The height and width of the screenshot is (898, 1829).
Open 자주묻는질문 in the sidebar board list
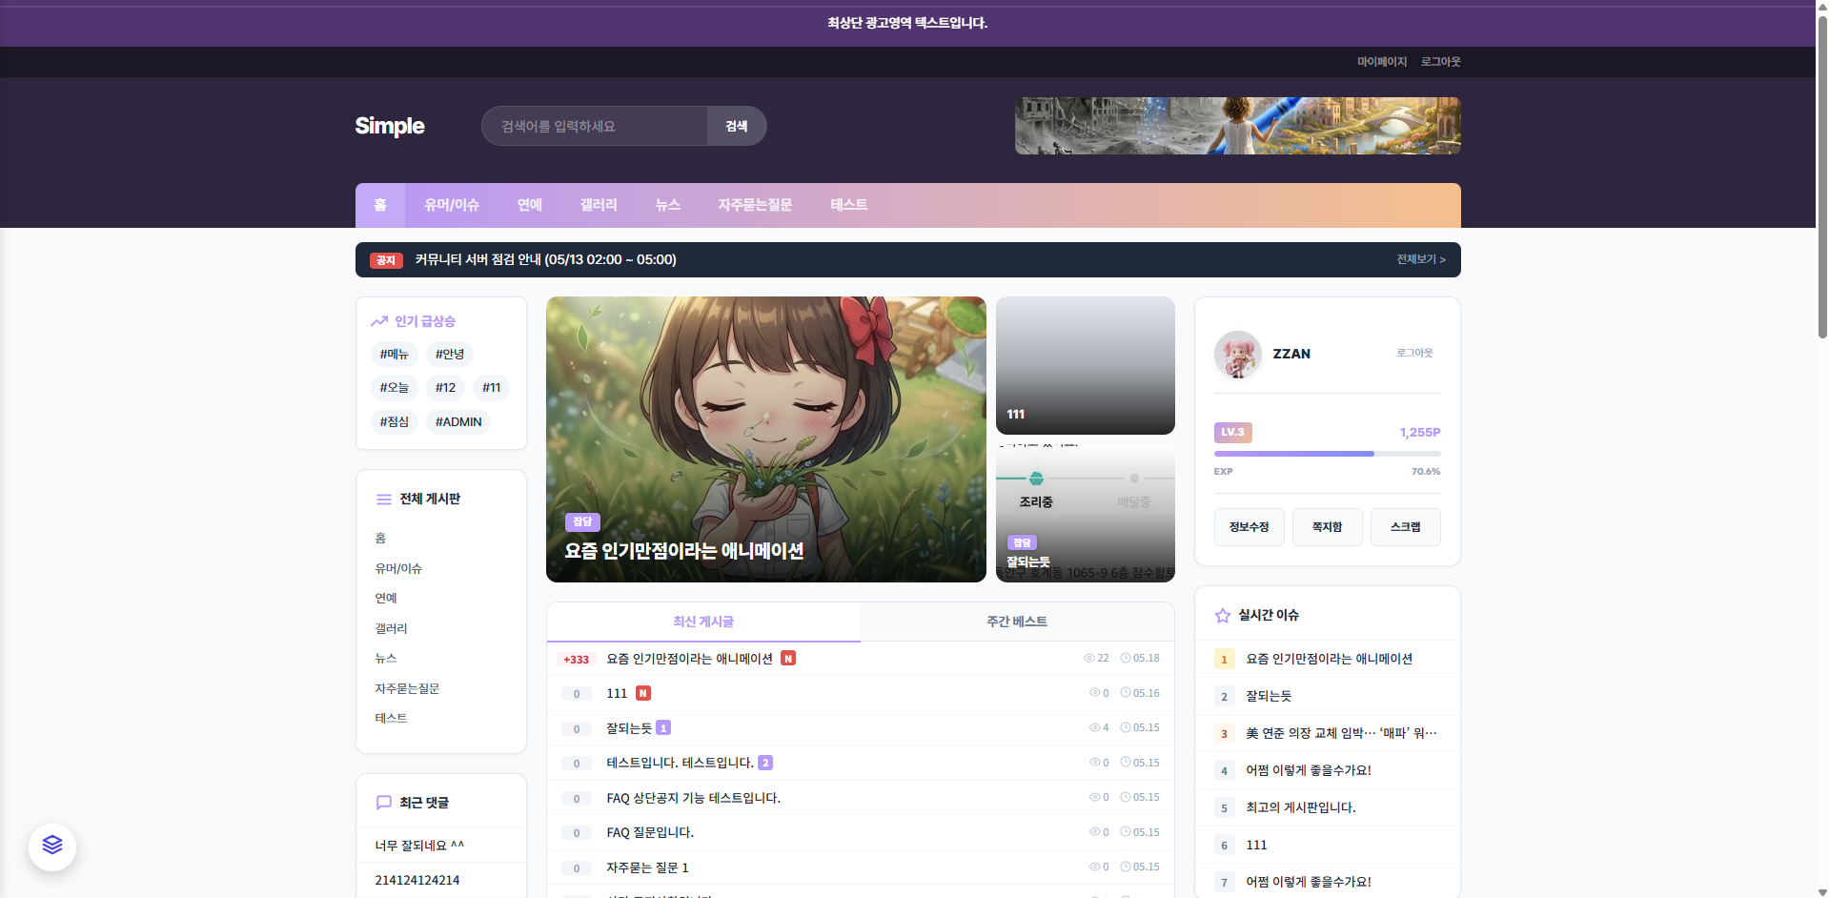[408, 689]
